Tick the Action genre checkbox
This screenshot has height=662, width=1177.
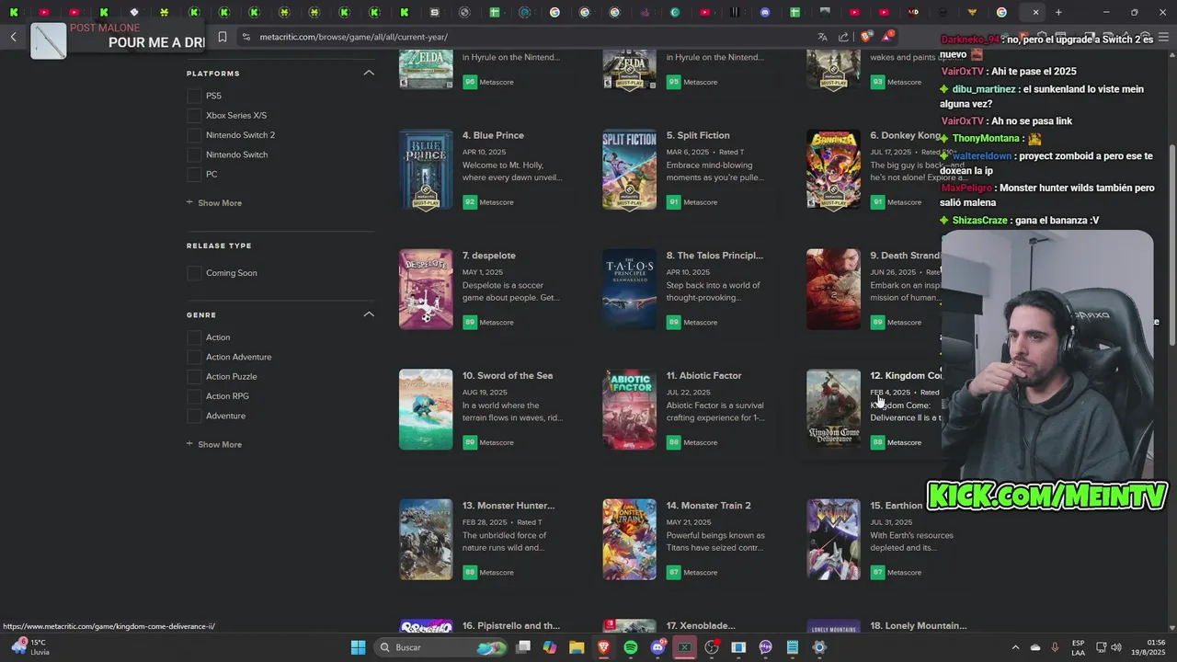pyautogui.click(x=194, y=337)
